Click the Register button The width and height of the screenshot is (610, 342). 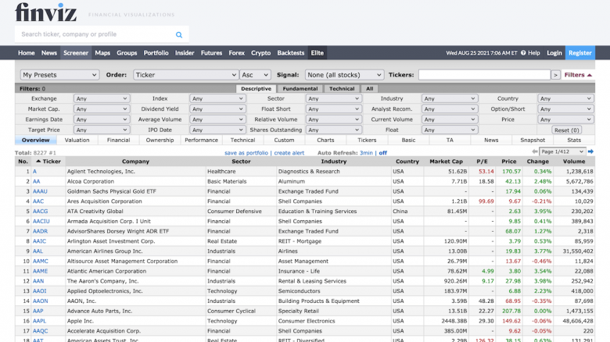pyautogui.click(x=580, y=53)
